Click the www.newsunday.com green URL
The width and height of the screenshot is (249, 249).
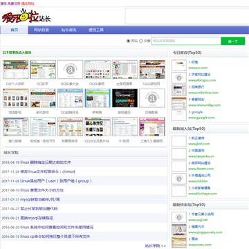[x=204, y=105]
